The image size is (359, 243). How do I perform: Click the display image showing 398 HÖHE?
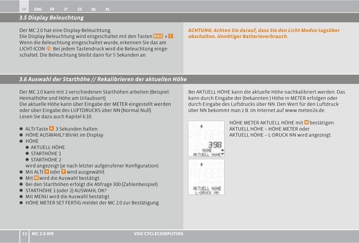[206, 139]
